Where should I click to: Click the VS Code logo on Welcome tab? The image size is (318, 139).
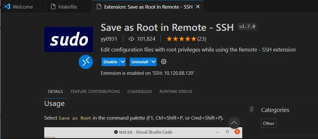(x=7, y=7)
